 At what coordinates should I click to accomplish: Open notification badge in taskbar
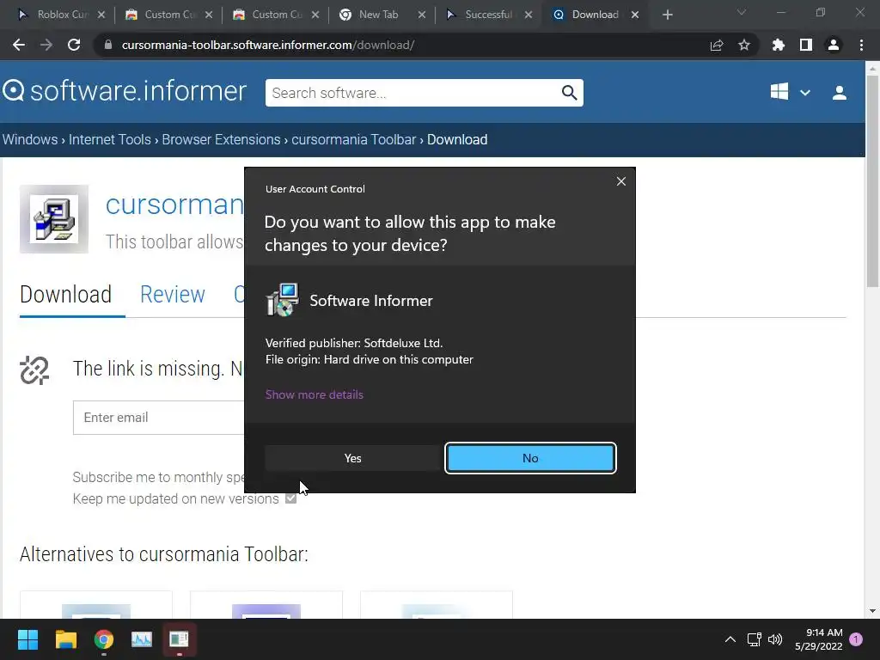[856, 639]
